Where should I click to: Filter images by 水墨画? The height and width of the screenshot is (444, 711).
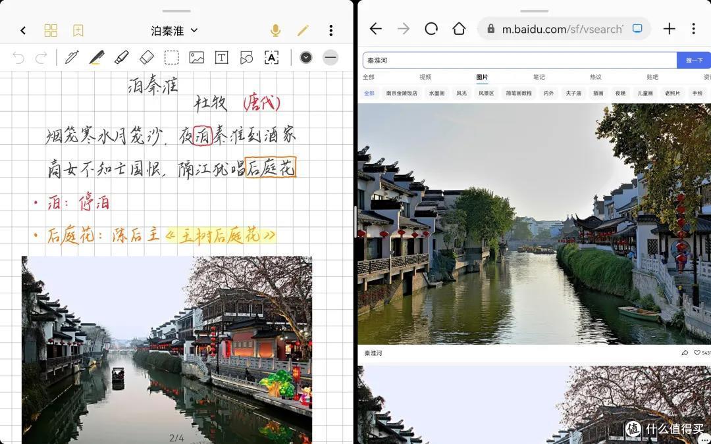pos(436,93)
